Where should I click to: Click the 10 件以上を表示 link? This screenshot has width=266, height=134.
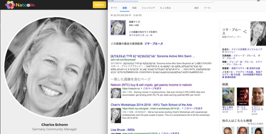[255, 124]
